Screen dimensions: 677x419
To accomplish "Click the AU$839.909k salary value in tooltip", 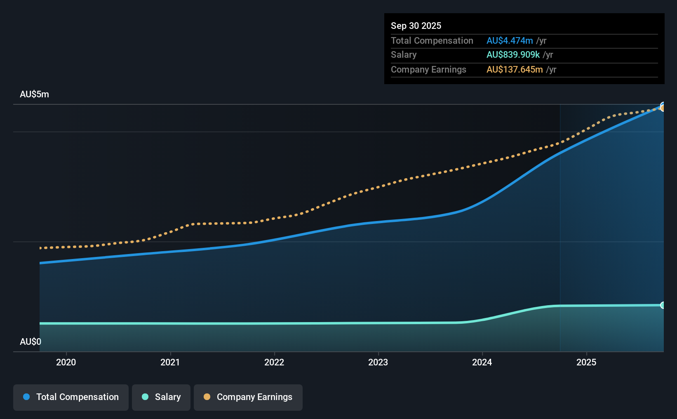I will (x=513, y=55).
